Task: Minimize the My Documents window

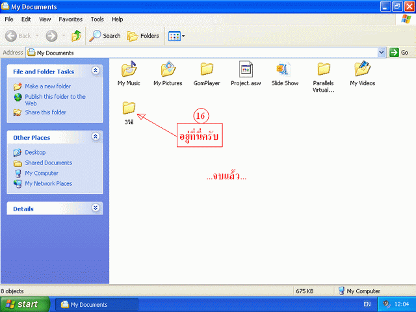Action: click(x=385, y=6)
